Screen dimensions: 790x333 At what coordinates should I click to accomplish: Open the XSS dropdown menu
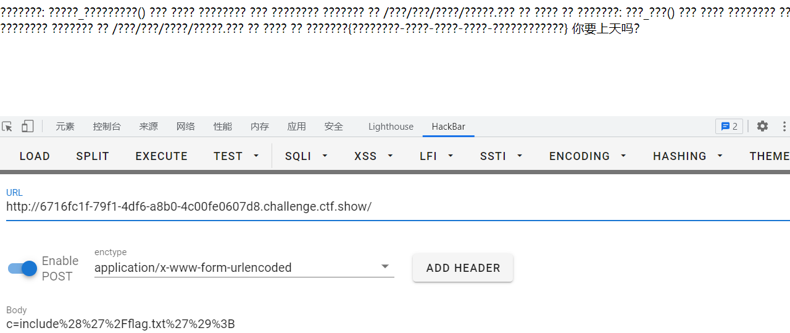click(x=373, y=156)
